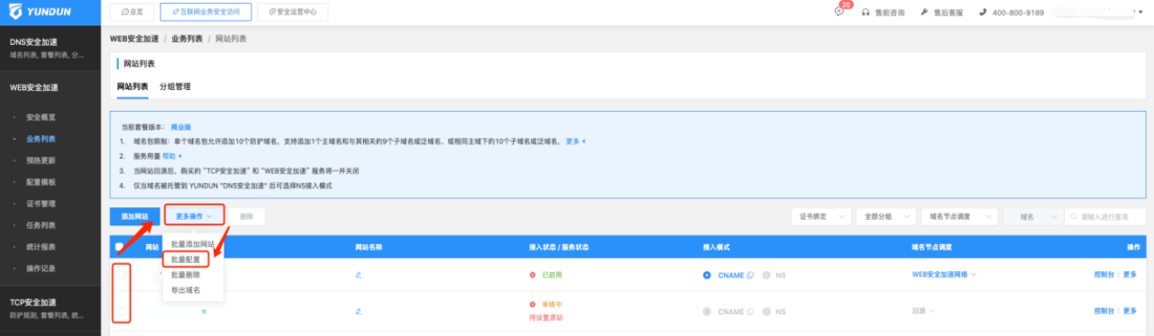
Task: Open 操作记录 in the sidebar
Action: [41, 268]
